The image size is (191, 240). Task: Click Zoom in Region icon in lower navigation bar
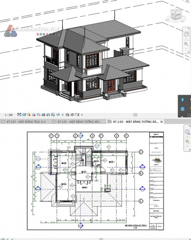187,142
